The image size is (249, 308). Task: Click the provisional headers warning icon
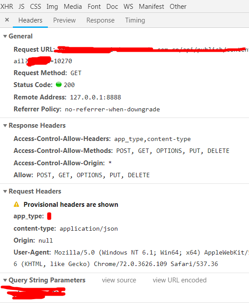16,205
